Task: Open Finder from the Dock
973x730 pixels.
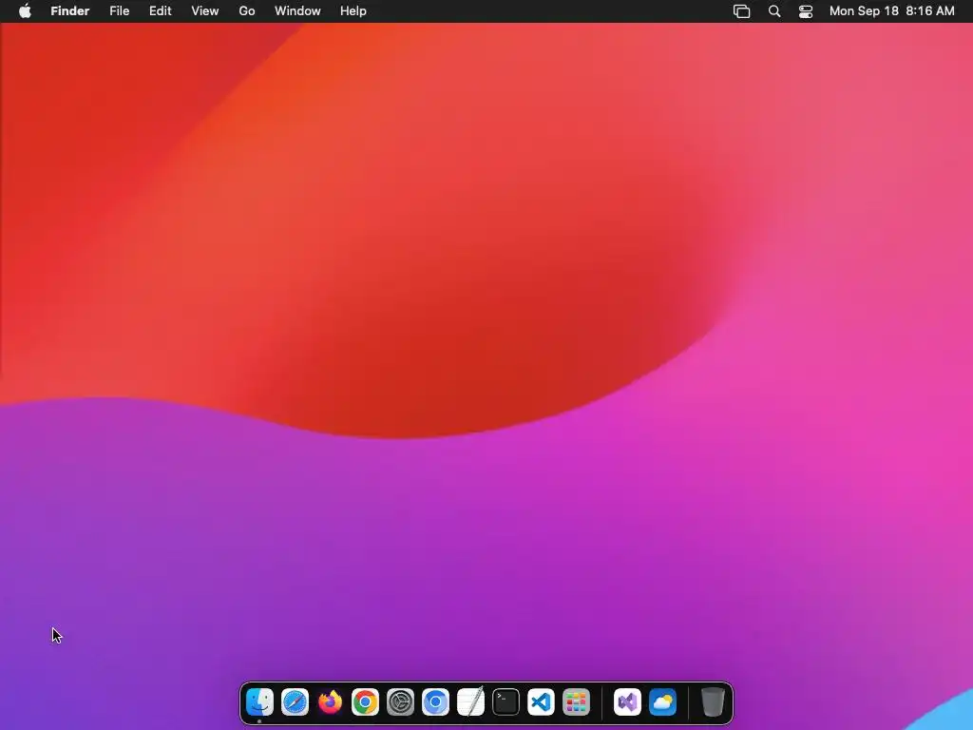Action: [x=259, y=702]
